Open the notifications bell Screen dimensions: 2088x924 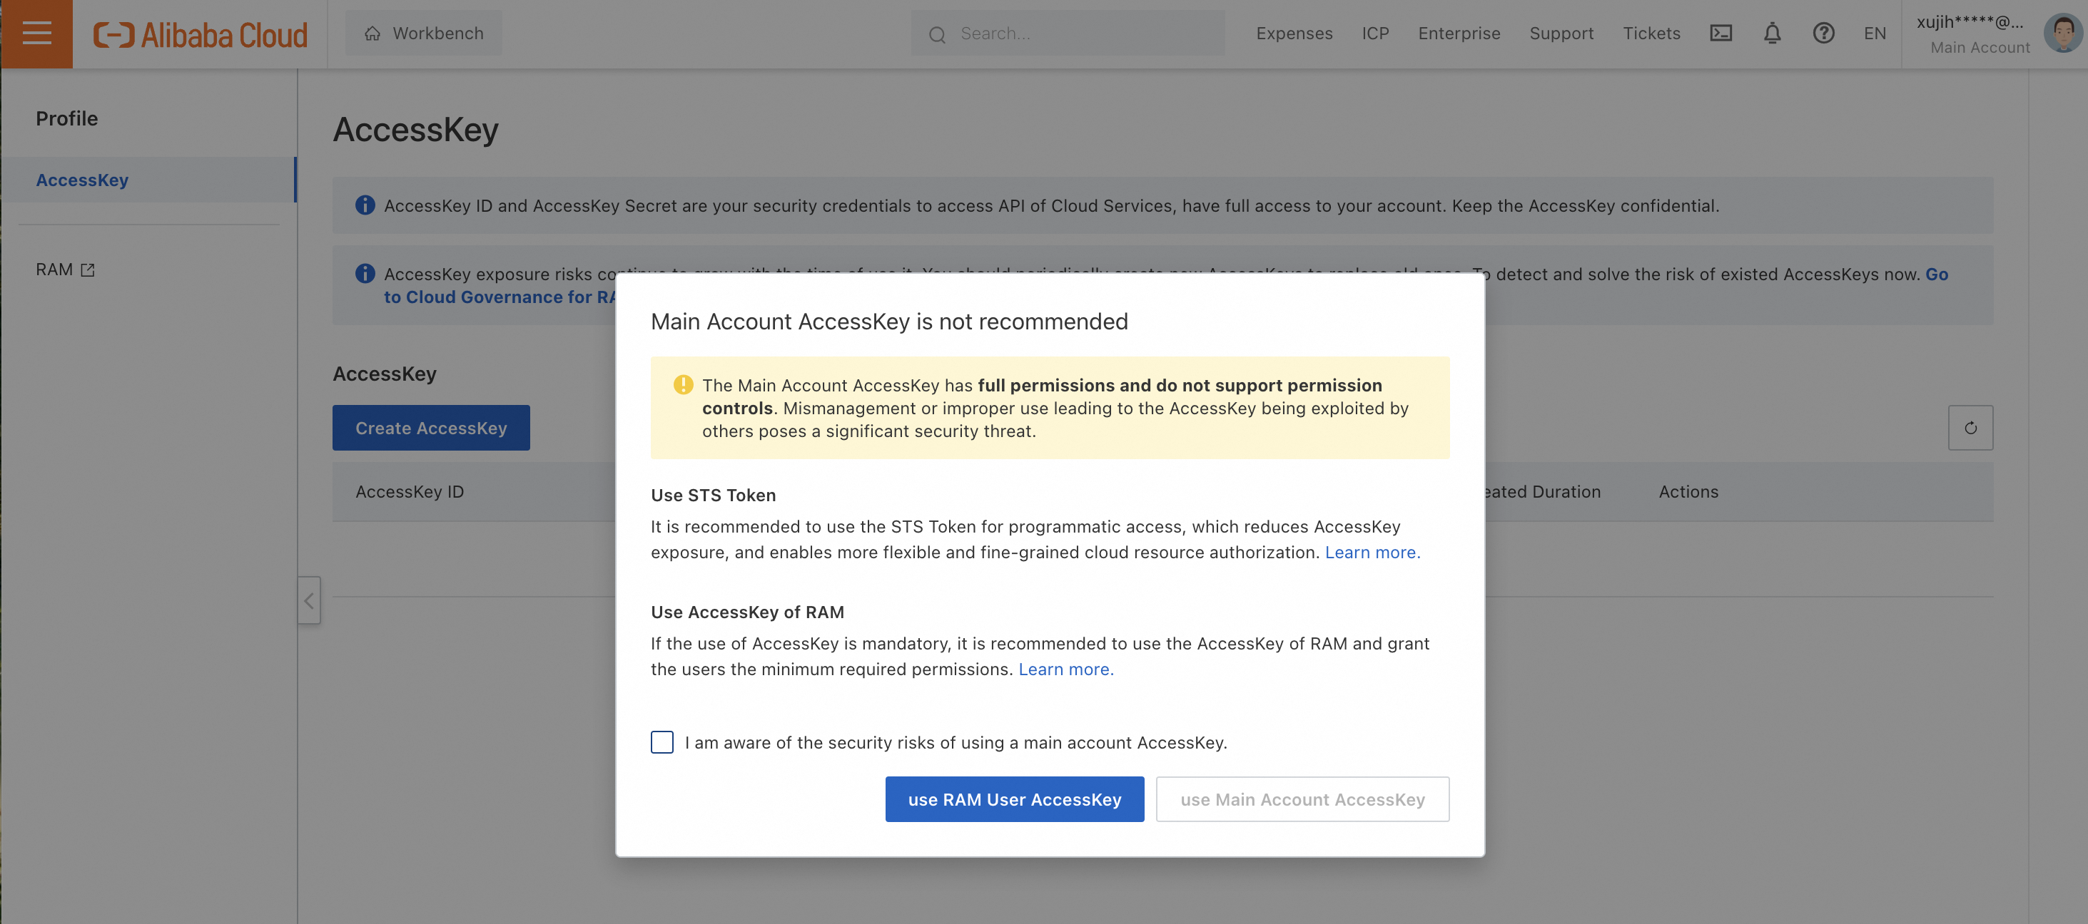(1772, 34)
